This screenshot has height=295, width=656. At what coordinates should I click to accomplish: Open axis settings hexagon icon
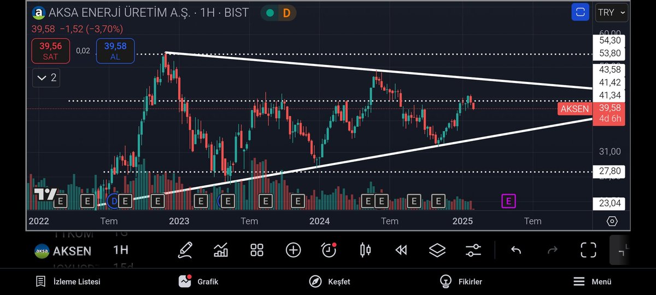(612, 221)
